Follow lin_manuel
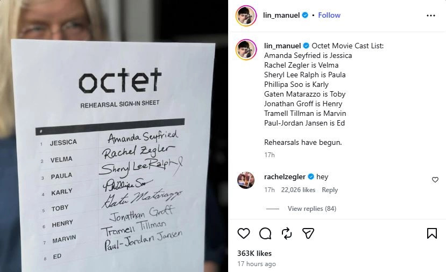Viewport: 446px width, 272px height. click(x=329, y=15)
